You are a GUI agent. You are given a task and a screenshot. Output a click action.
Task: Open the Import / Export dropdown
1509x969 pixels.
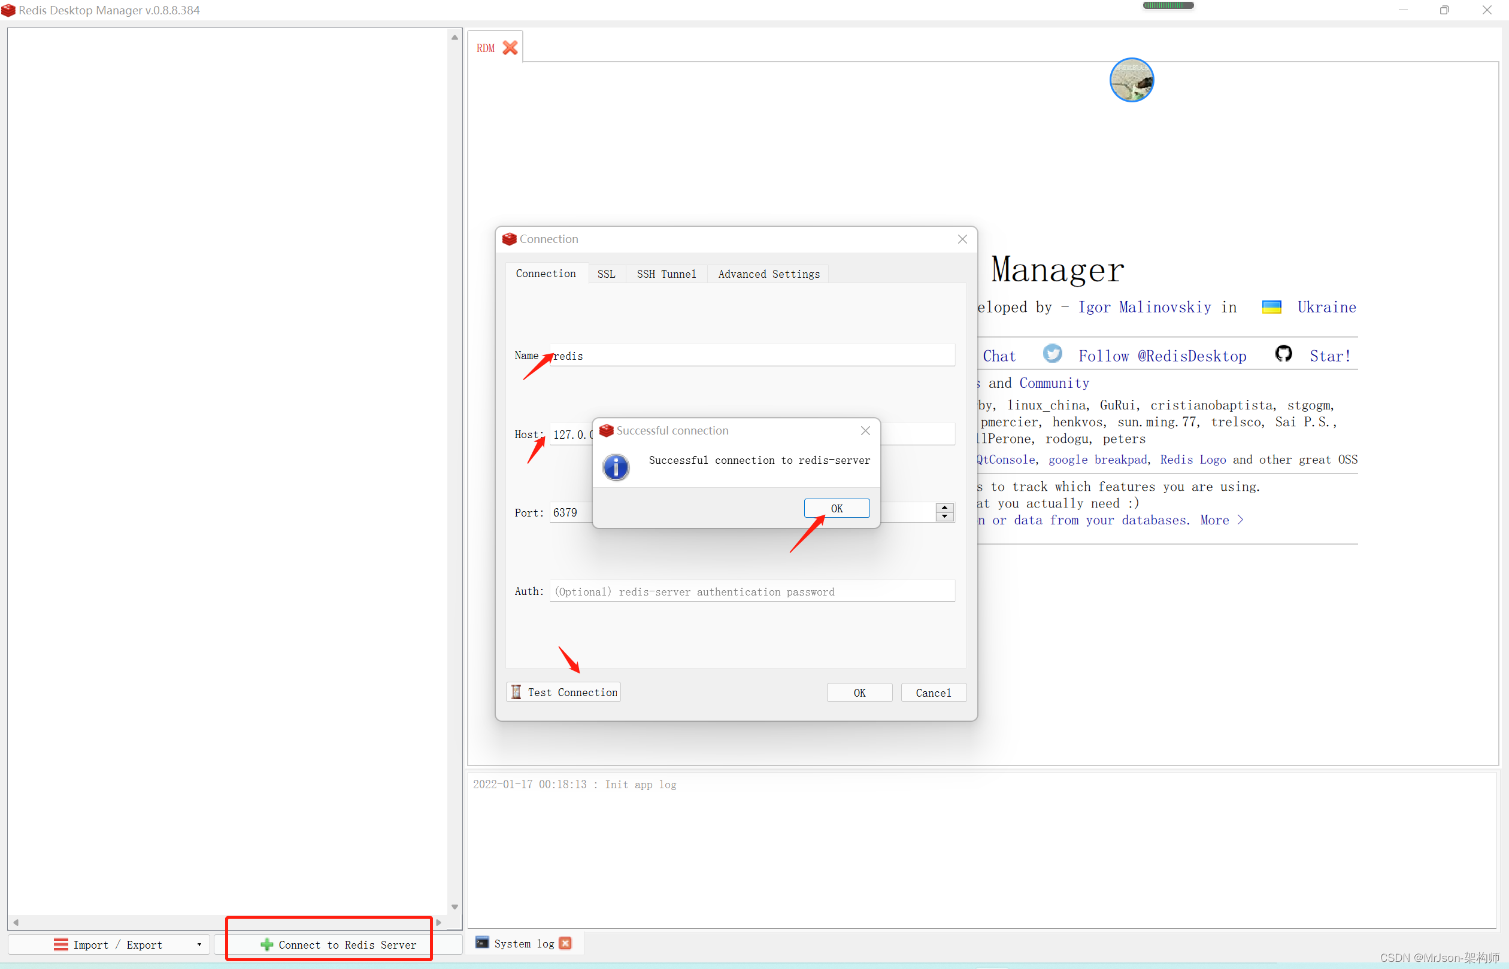[x=199, y=944]
